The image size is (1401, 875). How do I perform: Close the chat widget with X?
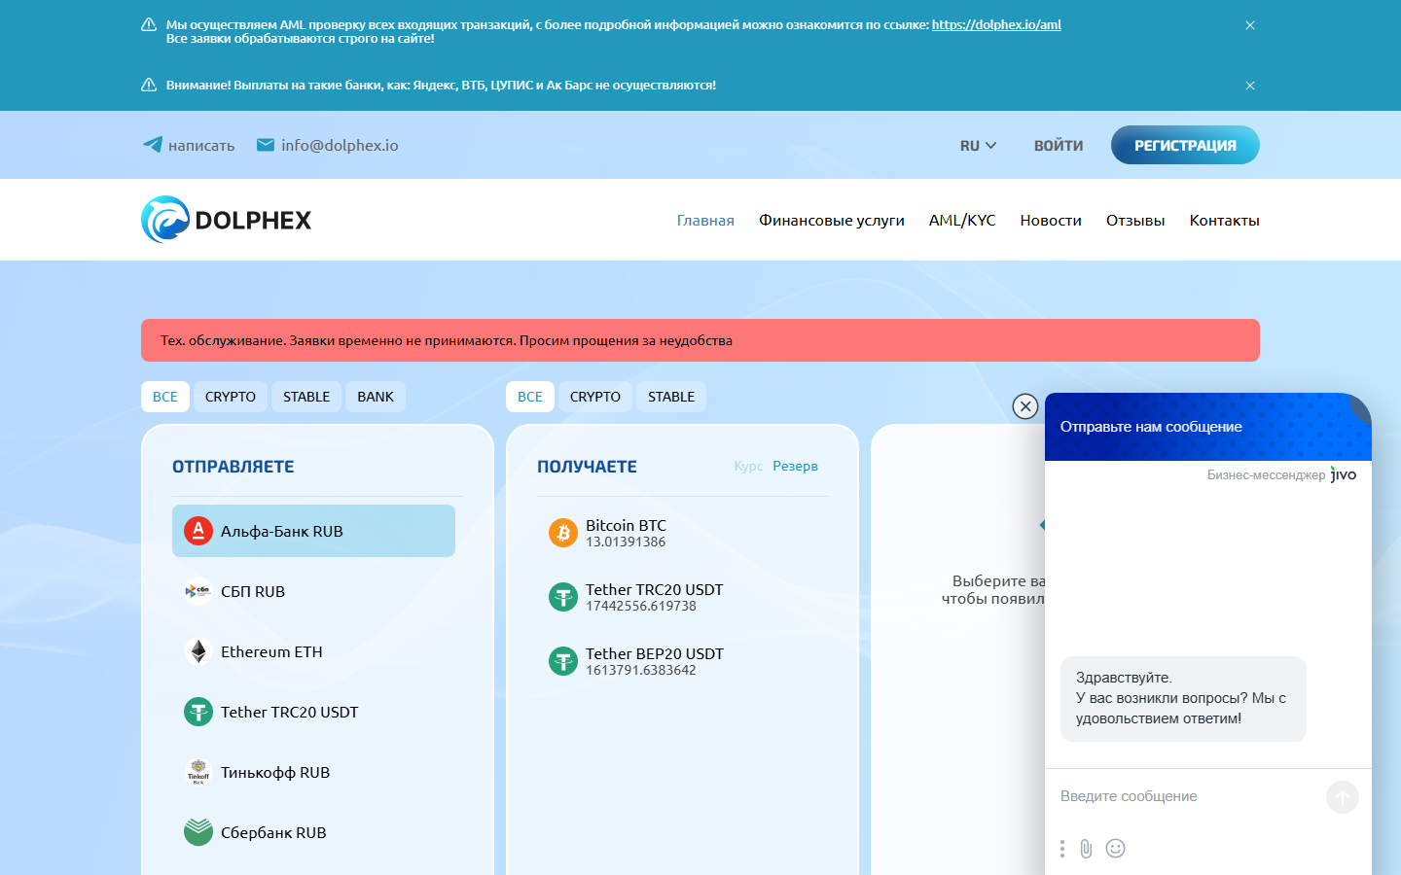tap(1025, 406)
